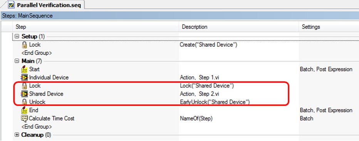Select the Shared Device action step icon
This screenshot has height=141, width=359.
pos(24,94)
